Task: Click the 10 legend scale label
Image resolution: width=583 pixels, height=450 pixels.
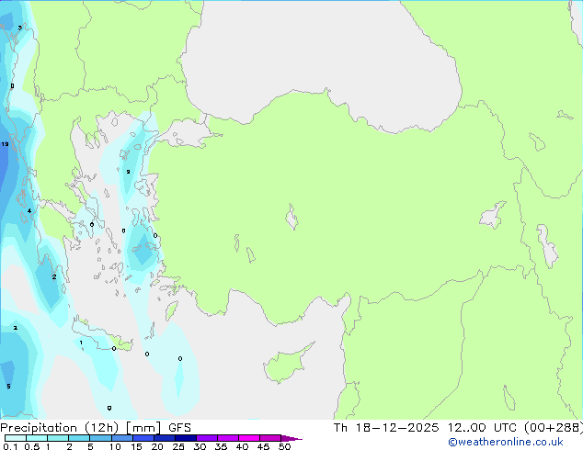Action: click(115, 446)
